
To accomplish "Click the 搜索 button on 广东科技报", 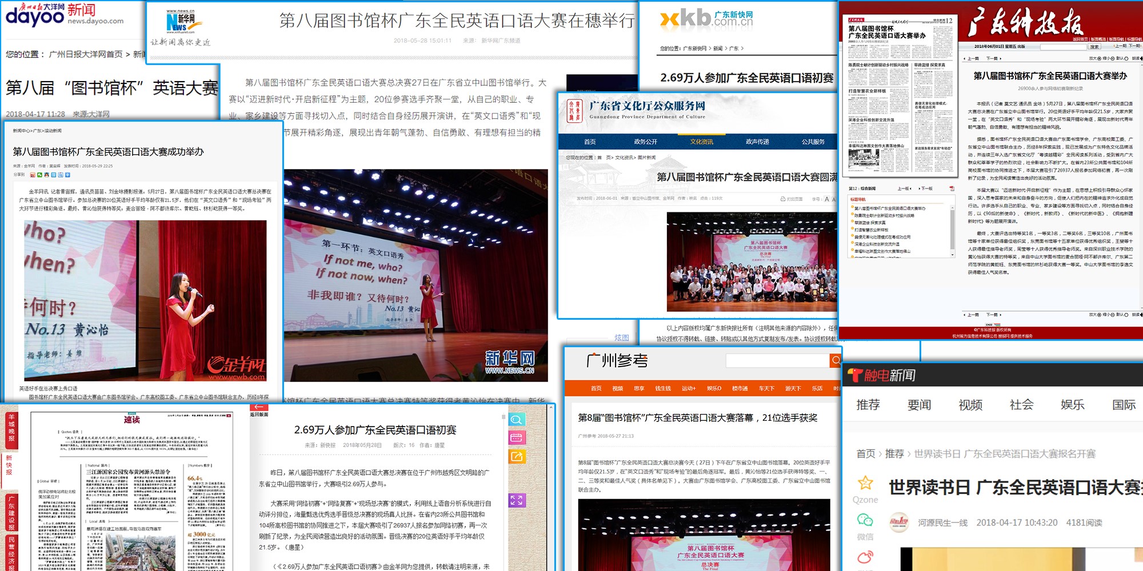I will [x=1094, y=47].
